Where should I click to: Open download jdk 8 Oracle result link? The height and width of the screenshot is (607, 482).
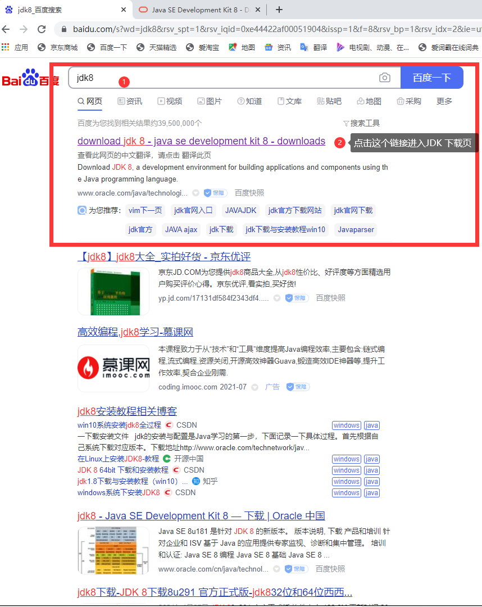click(x=201, y=141)
